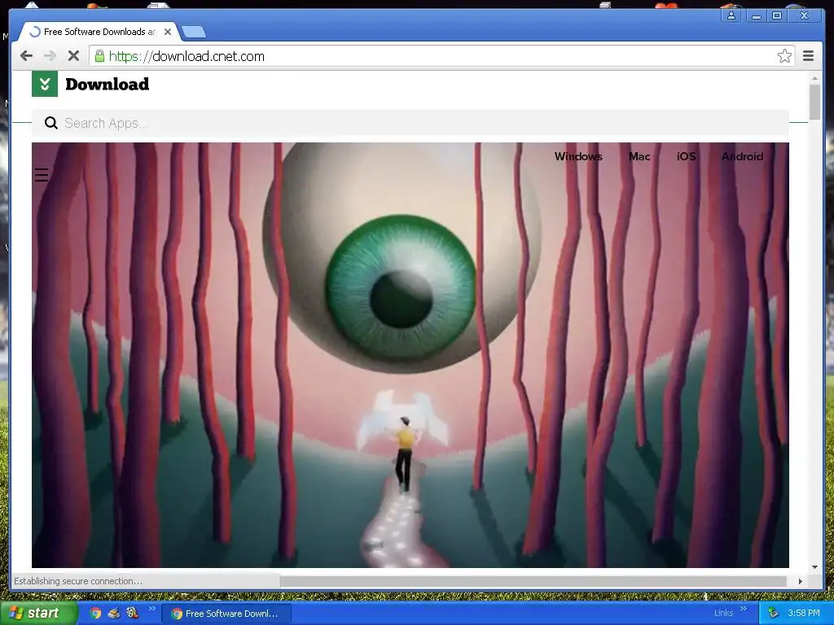Click the vertical scrollbar up arrow
The width and height of the screenshot is (834, 625).
tap(814, 78)
